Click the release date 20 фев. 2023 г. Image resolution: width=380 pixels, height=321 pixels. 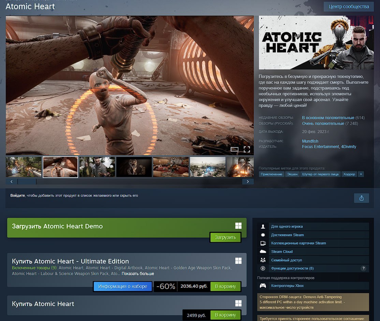click(x=316, y=132)
